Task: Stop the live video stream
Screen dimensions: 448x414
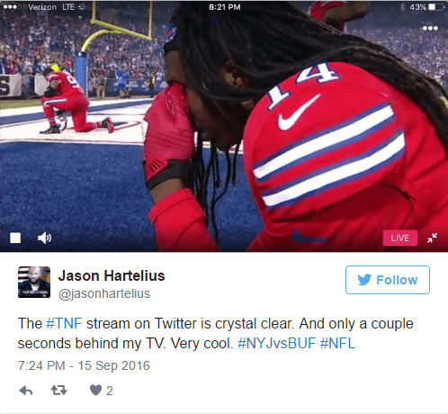Action: coord(15,238)
